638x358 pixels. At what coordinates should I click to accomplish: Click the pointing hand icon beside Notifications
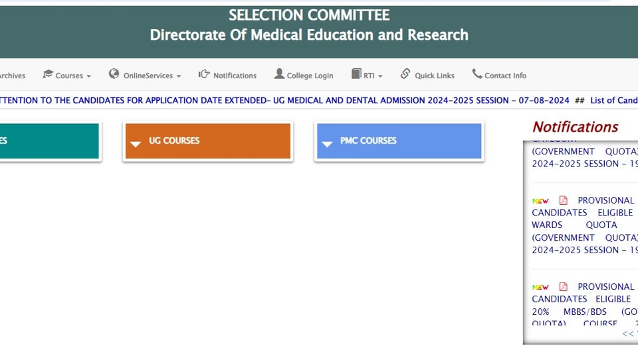(x=204, y=74)
